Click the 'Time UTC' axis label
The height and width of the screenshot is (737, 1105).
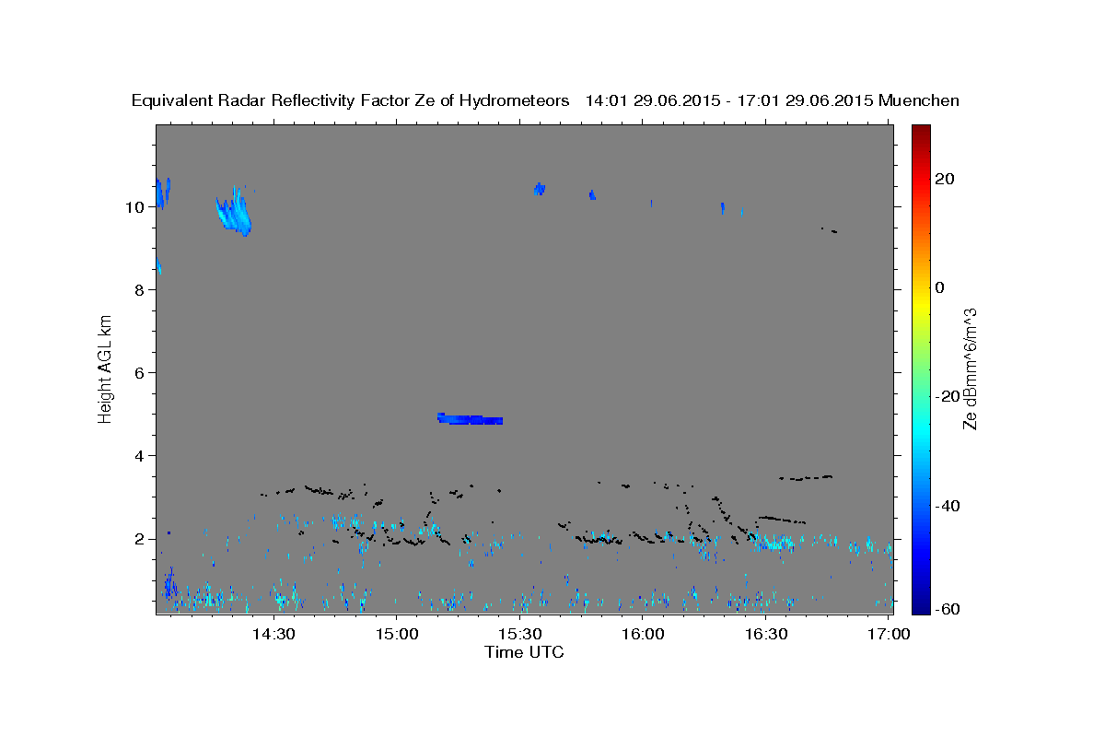(x=524, y=652)
